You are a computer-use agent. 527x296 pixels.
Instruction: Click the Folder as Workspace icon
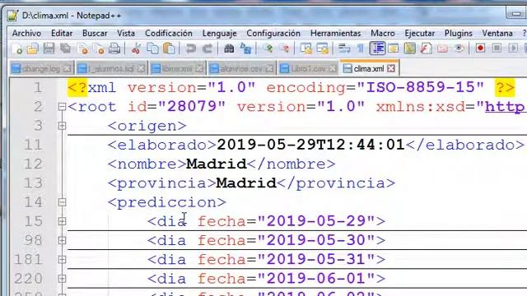443,49
